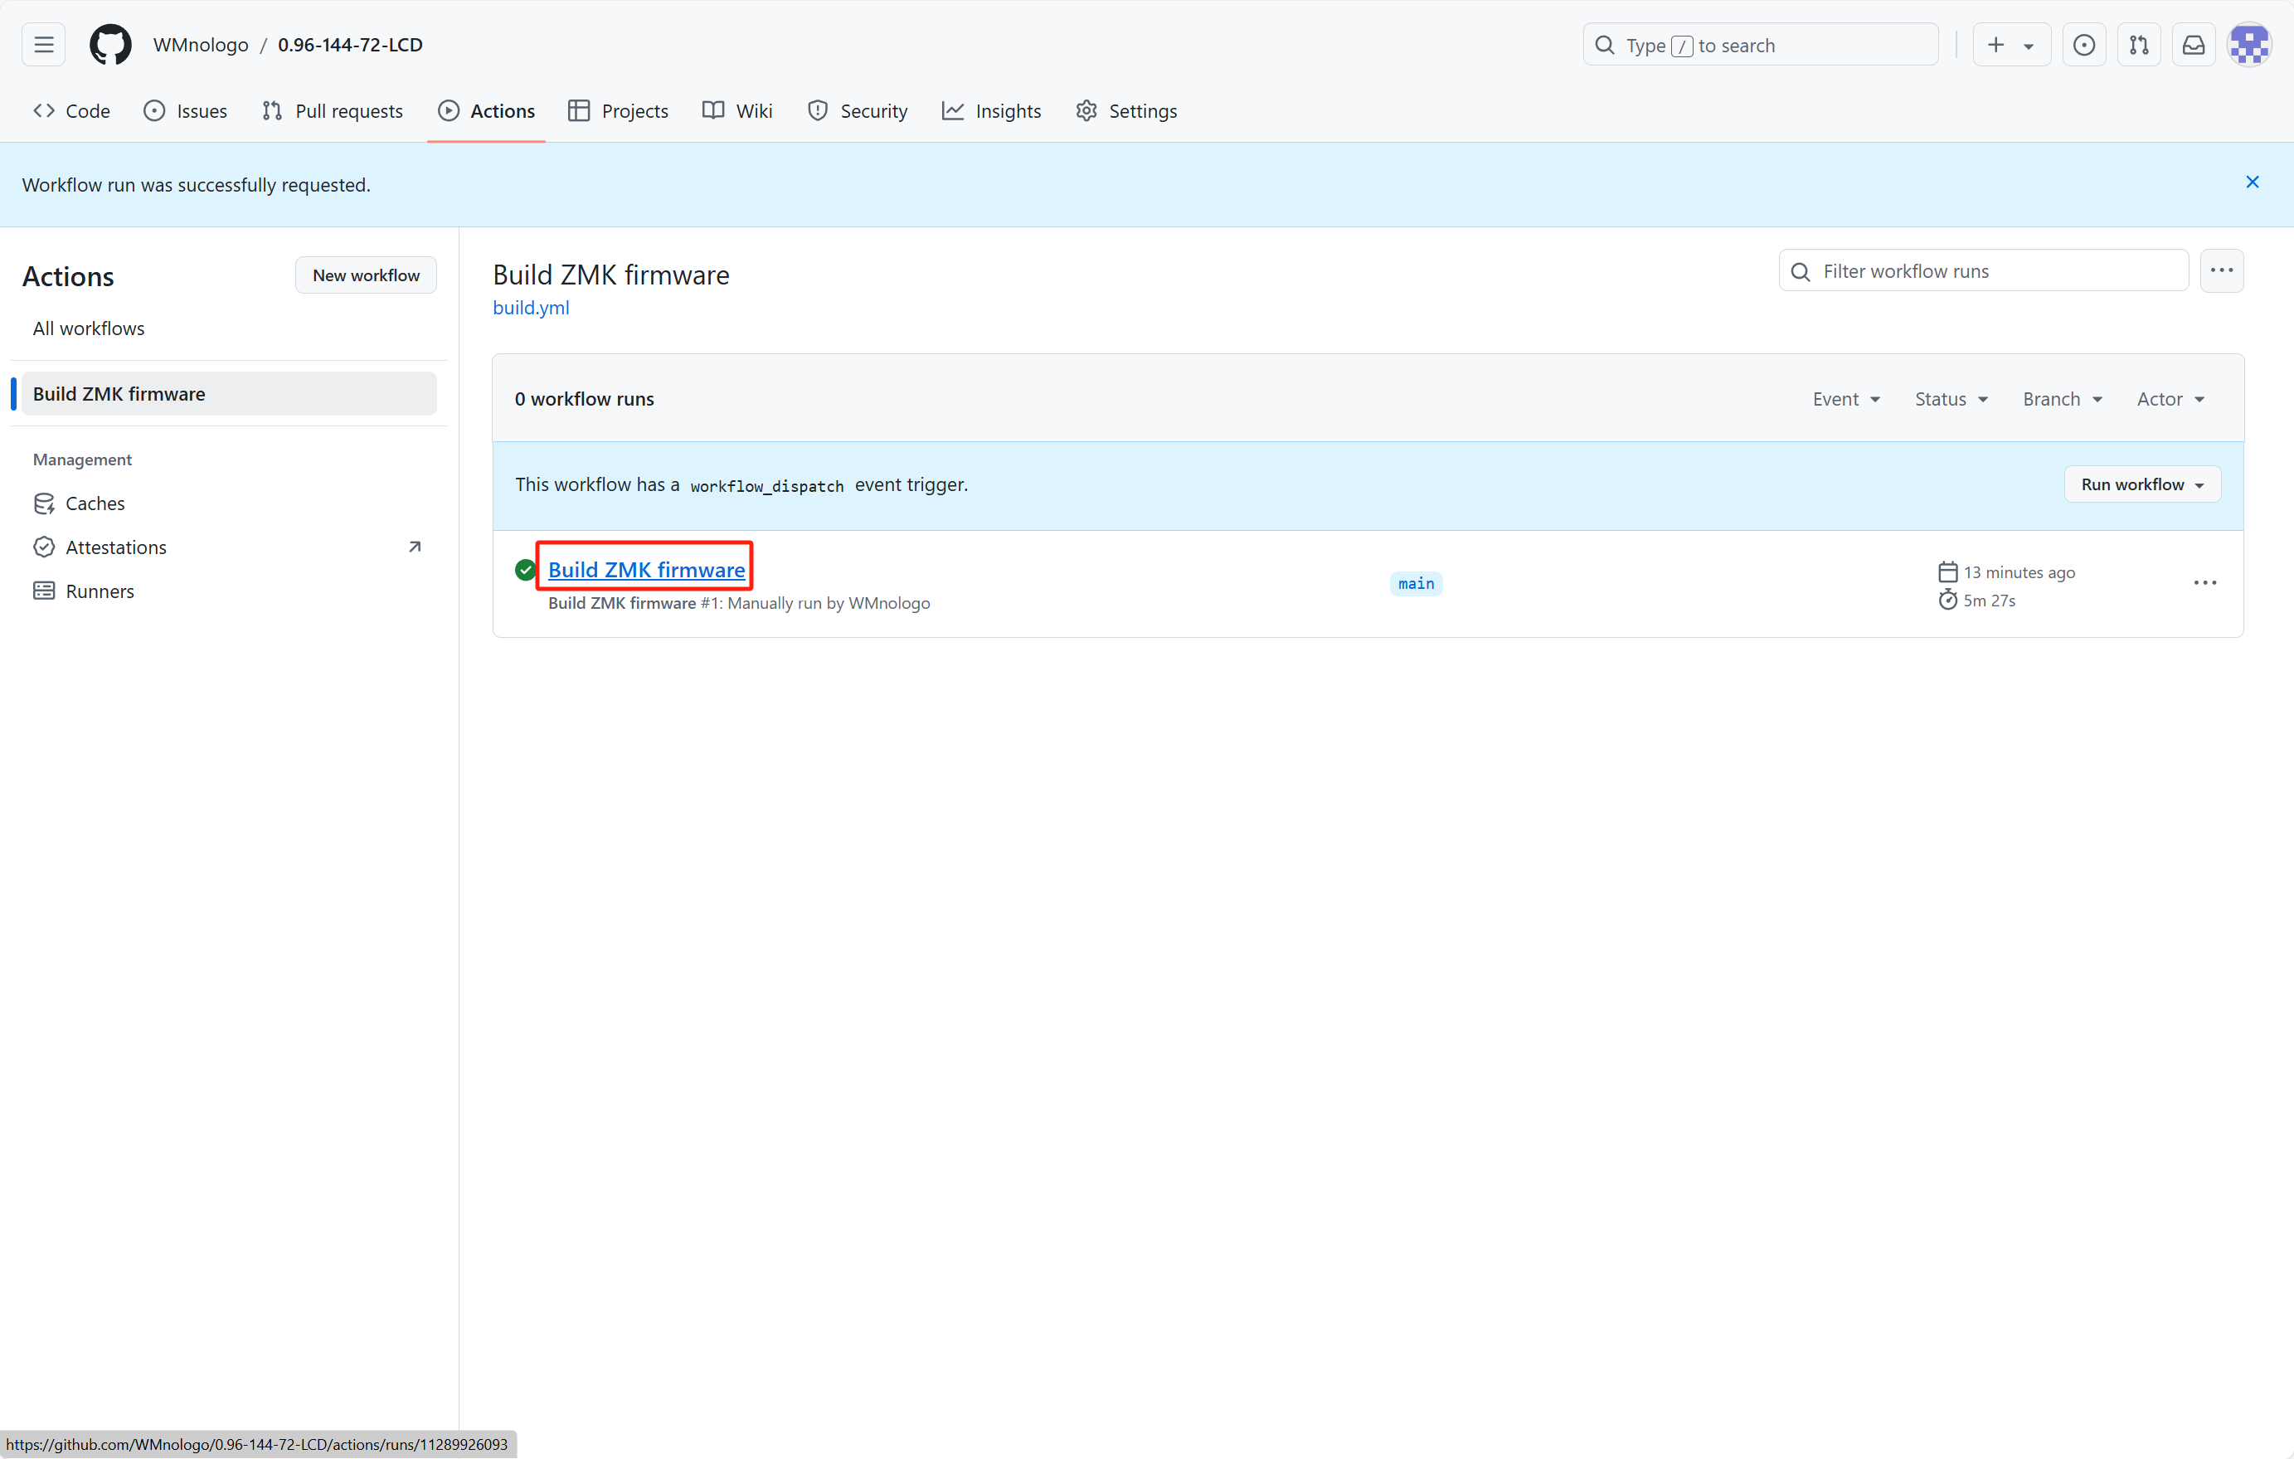Expand the Status filter dropdown

[x=1951, y=399]
